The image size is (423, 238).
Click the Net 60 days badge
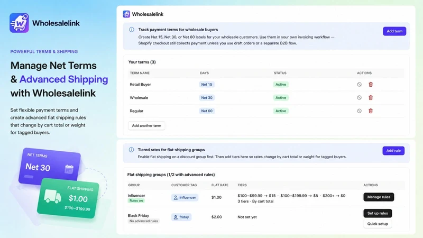pyautogui.click(x=207, y=111)
